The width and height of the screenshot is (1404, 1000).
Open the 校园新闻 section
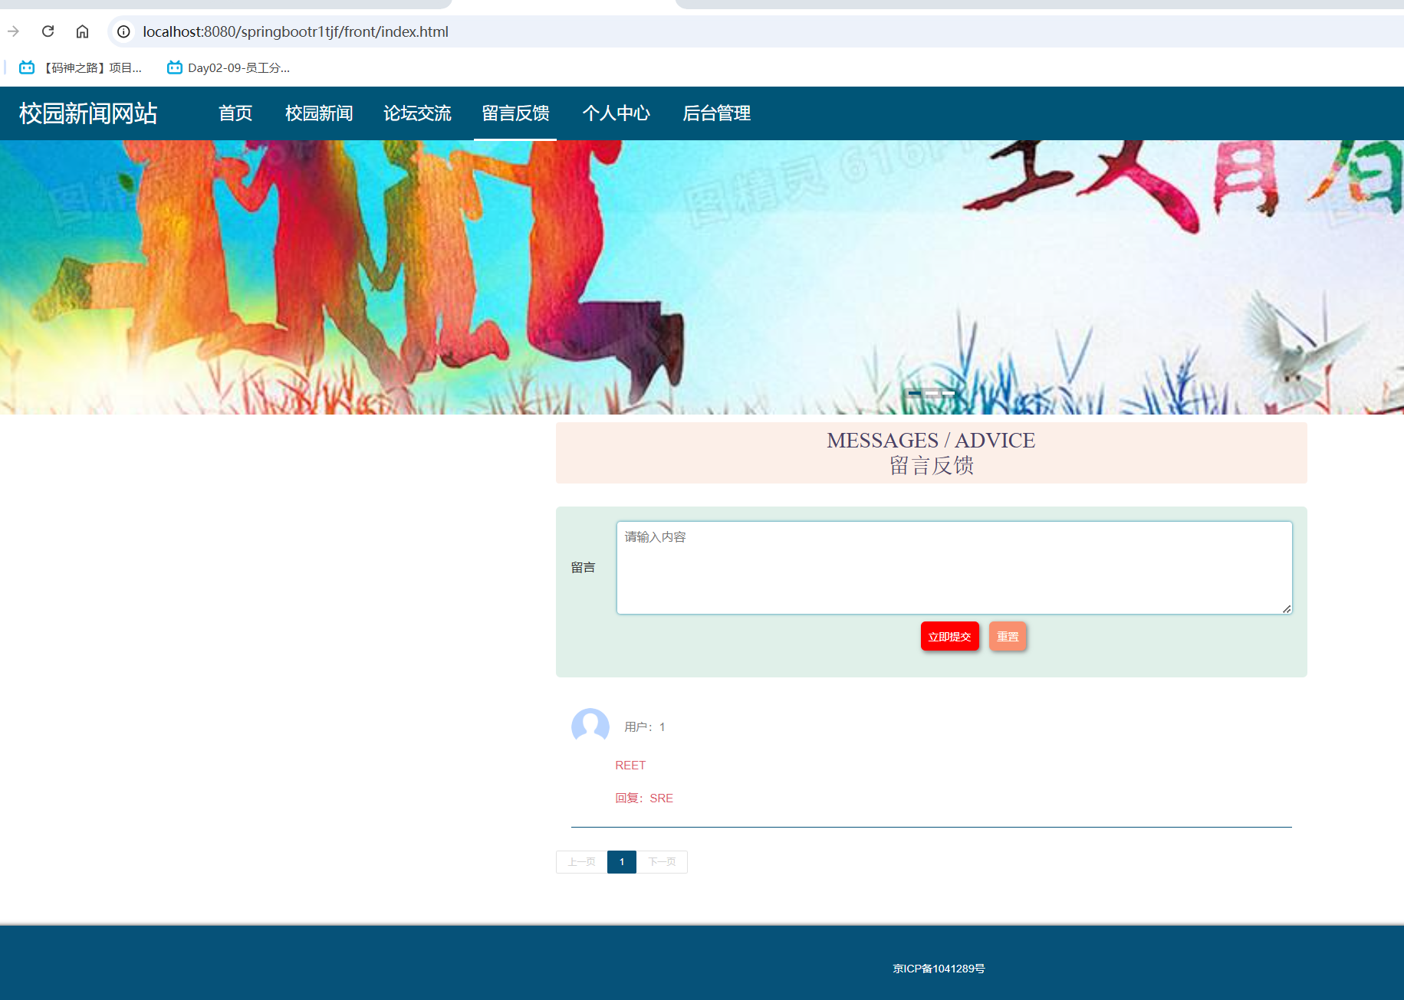pos(318,113)
